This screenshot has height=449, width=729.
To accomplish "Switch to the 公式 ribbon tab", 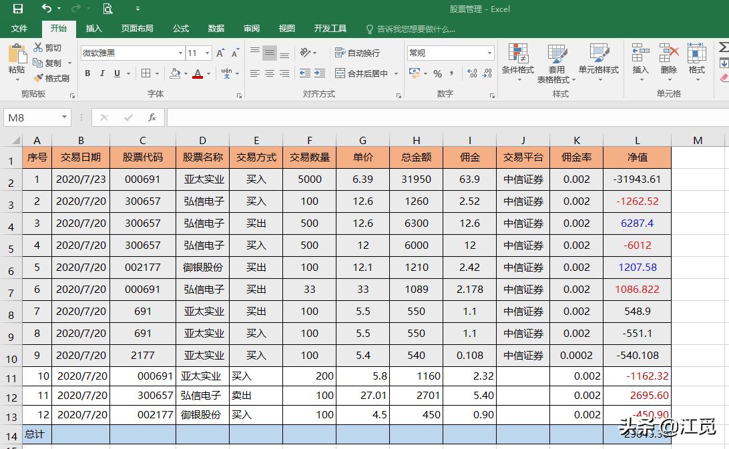I will [180, 29].
